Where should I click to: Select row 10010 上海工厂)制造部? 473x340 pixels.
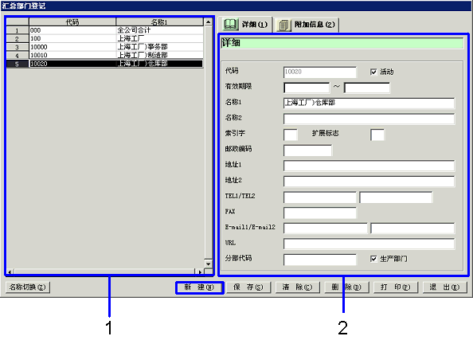pos(104,55)
